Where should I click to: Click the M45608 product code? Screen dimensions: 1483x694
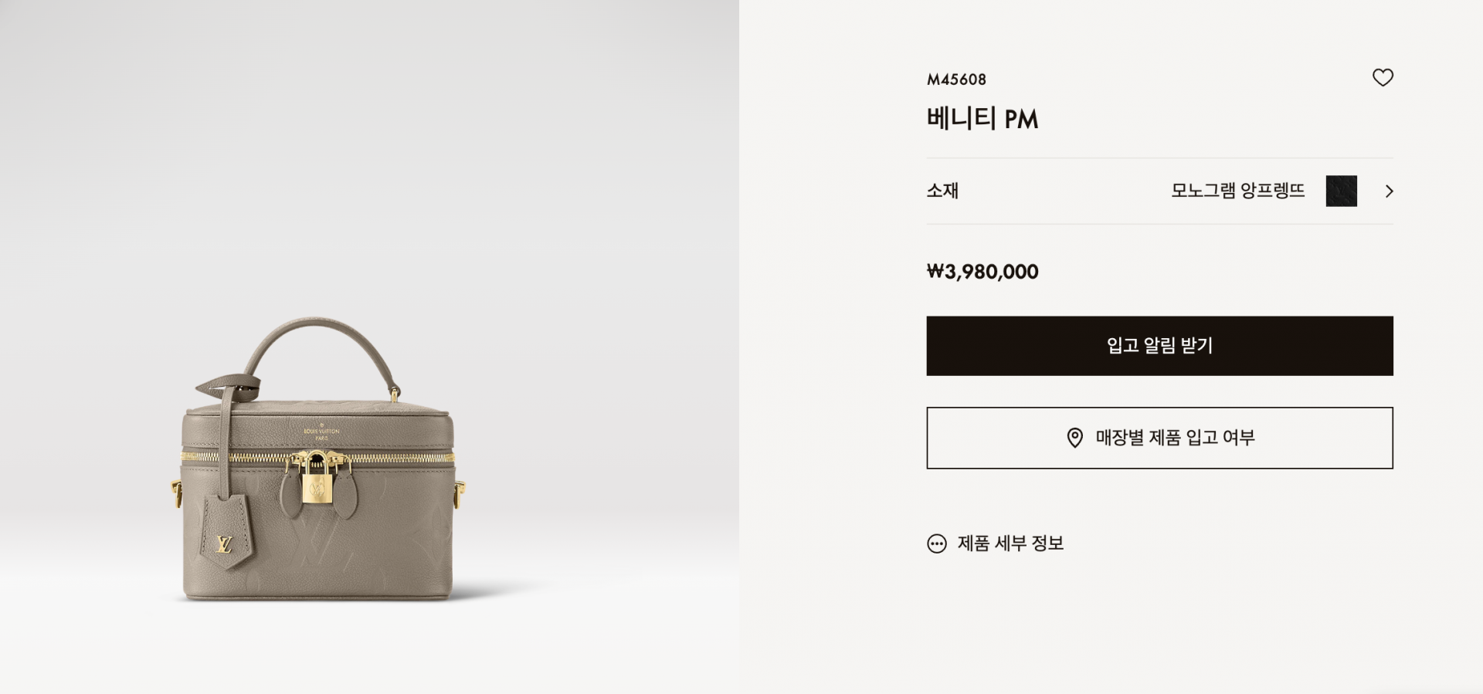(956, 80)
